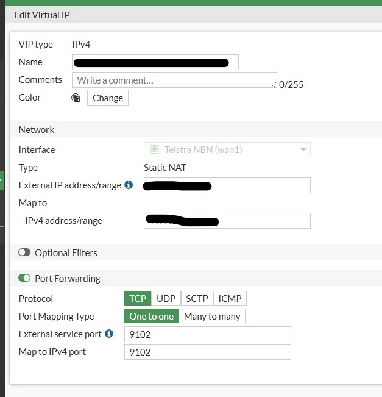Choose Many to many port mapping
The height and width of the screenshot is (397, 382).
(x=212, y=316)
